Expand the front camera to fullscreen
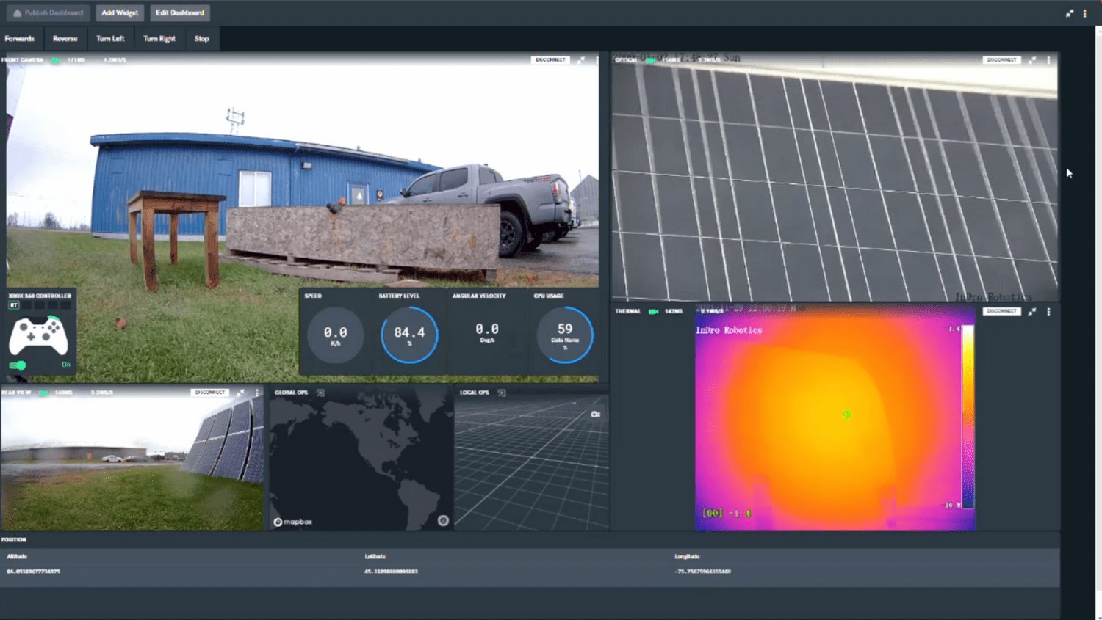Image resolution: width=1102 pixels, height=620 pixels. coord(581,60)
